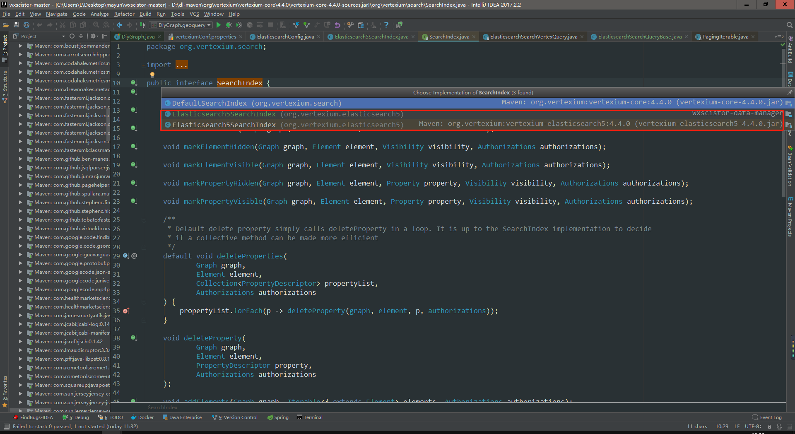The width and height of the screenshot is (795, 434).
Task: Click the green Run button in toolbar
Action: click(219, 25)
